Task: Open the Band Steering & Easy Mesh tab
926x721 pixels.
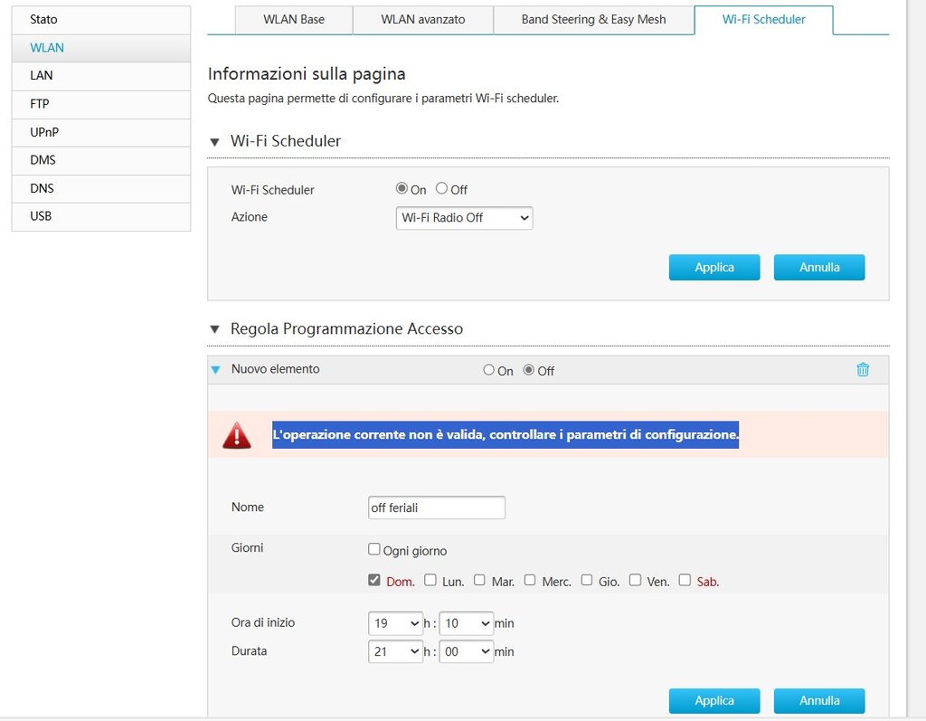Action: click(x=593, y=19)
